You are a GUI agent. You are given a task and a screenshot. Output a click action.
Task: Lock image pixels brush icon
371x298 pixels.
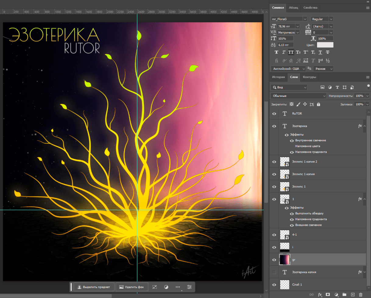[298, 104]
